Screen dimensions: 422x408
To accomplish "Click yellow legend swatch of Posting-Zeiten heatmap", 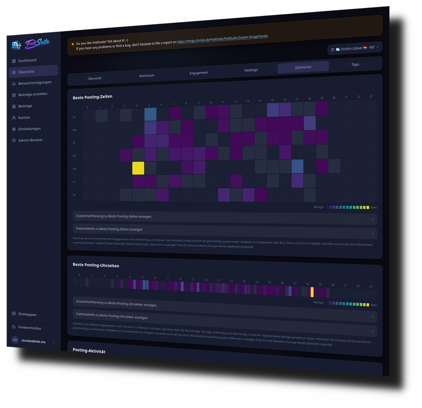I will (368, 207).
